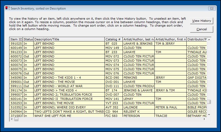Close the Search Inventory window
Screen dimensions: 221x132
pos(212,8)
